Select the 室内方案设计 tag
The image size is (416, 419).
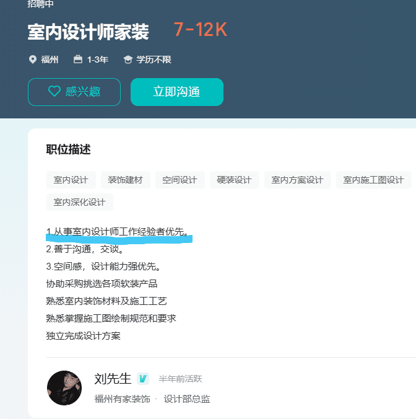(x=298, y=180)
